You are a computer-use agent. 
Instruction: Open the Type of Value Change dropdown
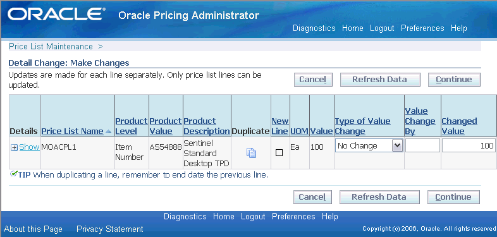point(369,146)
